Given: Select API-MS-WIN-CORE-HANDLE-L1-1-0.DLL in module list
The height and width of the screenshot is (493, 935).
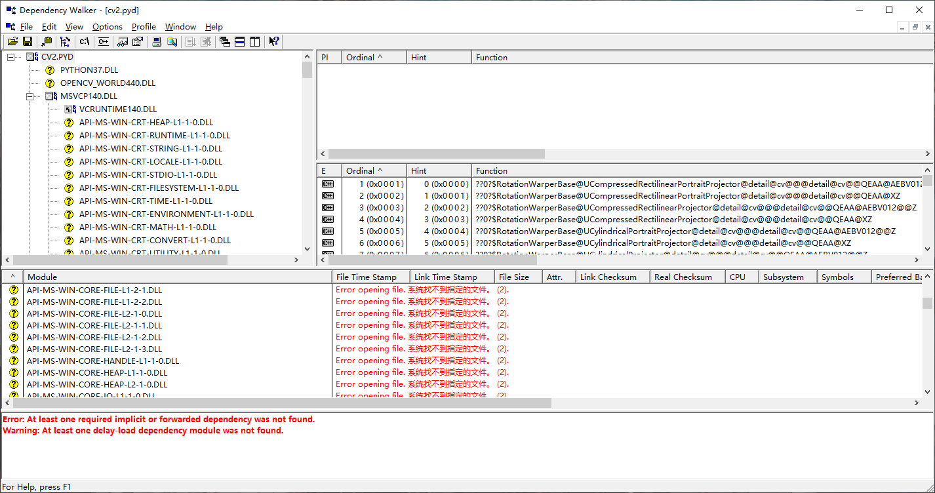Looking at the screenshot, I should point(103,361).
